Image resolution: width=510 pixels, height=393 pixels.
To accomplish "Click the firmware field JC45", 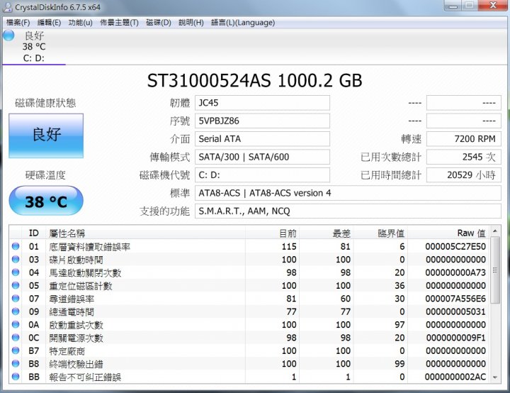I will pos(262,103).
